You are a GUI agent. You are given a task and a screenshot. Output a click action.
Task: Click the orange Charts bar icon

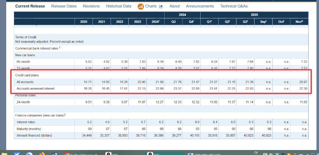pos(140,6)
